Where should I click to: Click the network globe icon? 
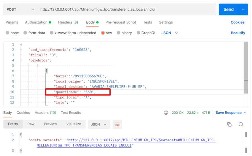pos(166,113)
